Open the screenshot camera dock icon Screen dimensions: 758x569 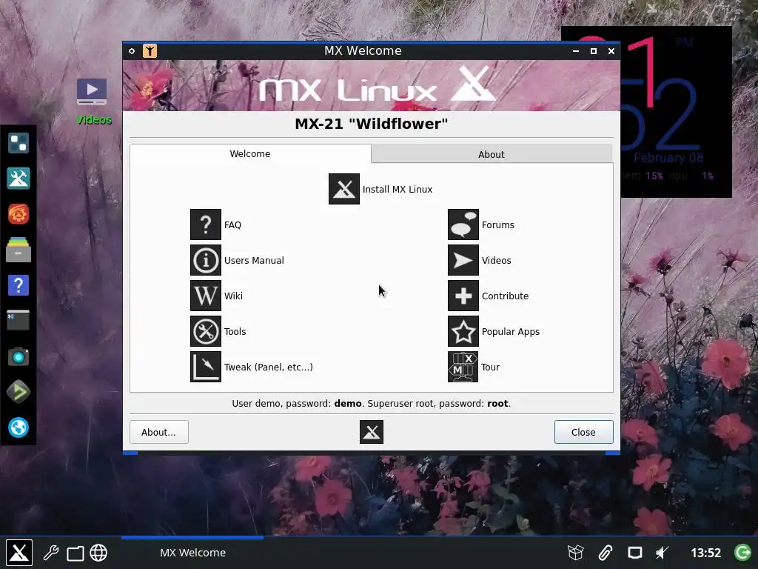pyautogui.click(x=19, y=357)
